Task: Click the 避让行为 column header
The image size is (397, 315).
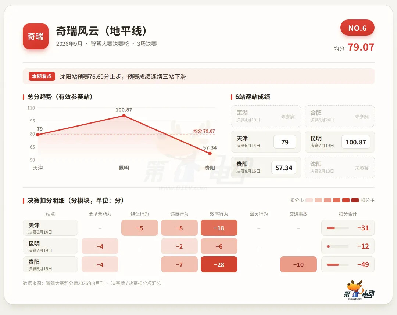Action: (140, 214)
